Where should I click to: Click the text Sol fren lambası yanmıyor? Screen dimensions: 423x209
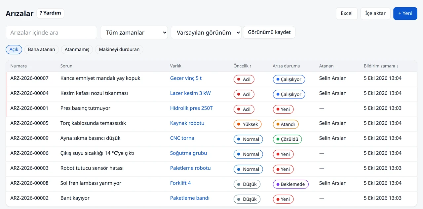click(x=91, y=183)
